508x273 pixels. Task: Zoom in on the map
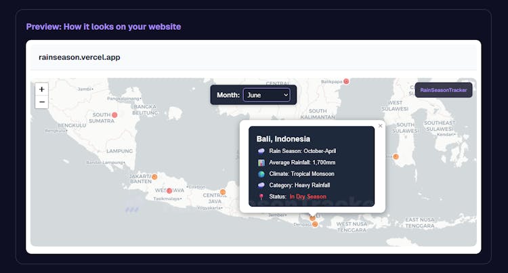pos(42,89)
